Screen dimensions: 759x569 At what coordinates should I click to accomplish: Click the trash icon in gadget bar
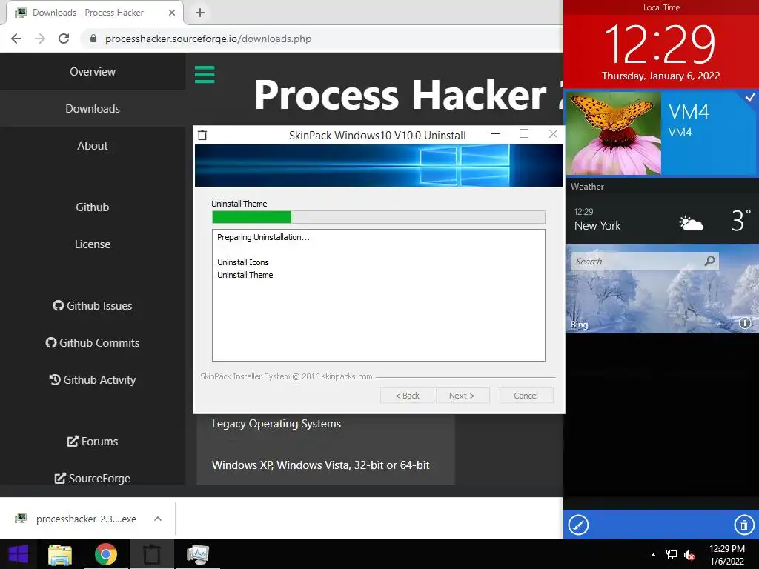point(744,525)
